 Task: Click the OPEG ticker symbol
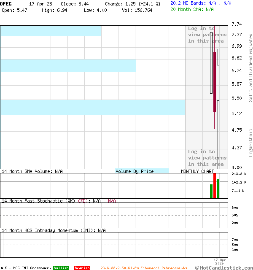coord(6,3)
